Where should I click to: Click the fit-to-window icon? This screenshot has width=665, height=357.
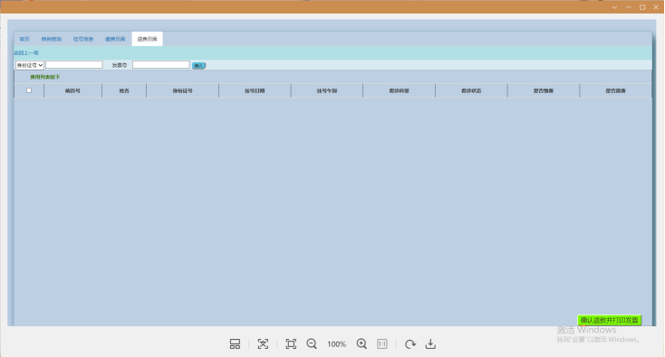point(291,343)
